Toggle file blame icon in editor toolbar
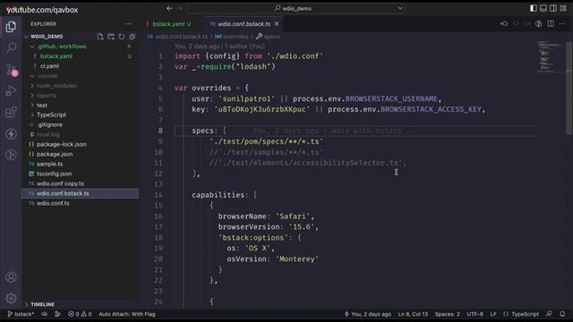The width and height of the screenshot is (573, 322). click(x=539, y=24)
